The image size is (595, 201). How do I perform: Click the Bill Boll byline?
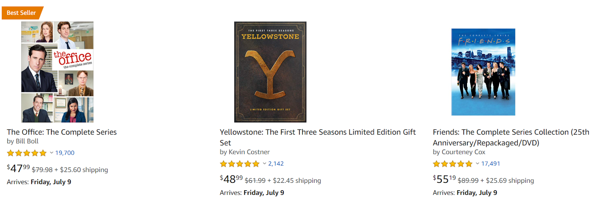point(27,141)
